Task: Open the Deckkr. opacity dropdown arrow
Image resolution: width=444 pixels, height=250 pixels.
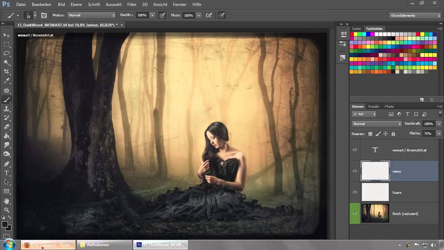Action: [x=152, y=15]
